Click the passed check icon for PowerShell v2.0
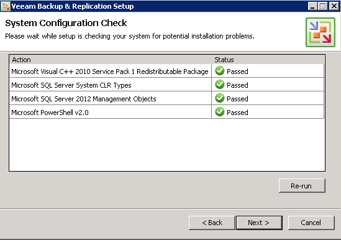 [x=220, y=112]
